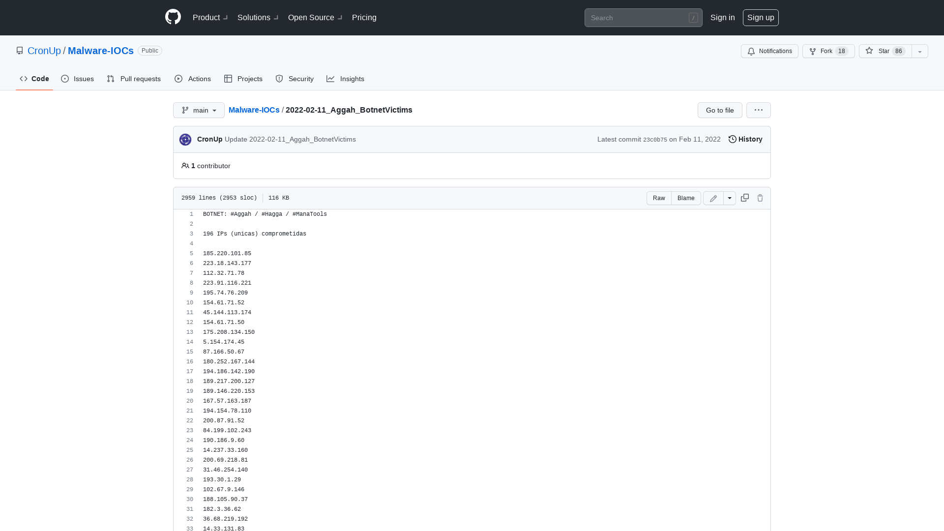The height and width of the screenshot is (531, 944).
Task: Click Go to file button
Action: pyautogui.click(x=720, y=110)
